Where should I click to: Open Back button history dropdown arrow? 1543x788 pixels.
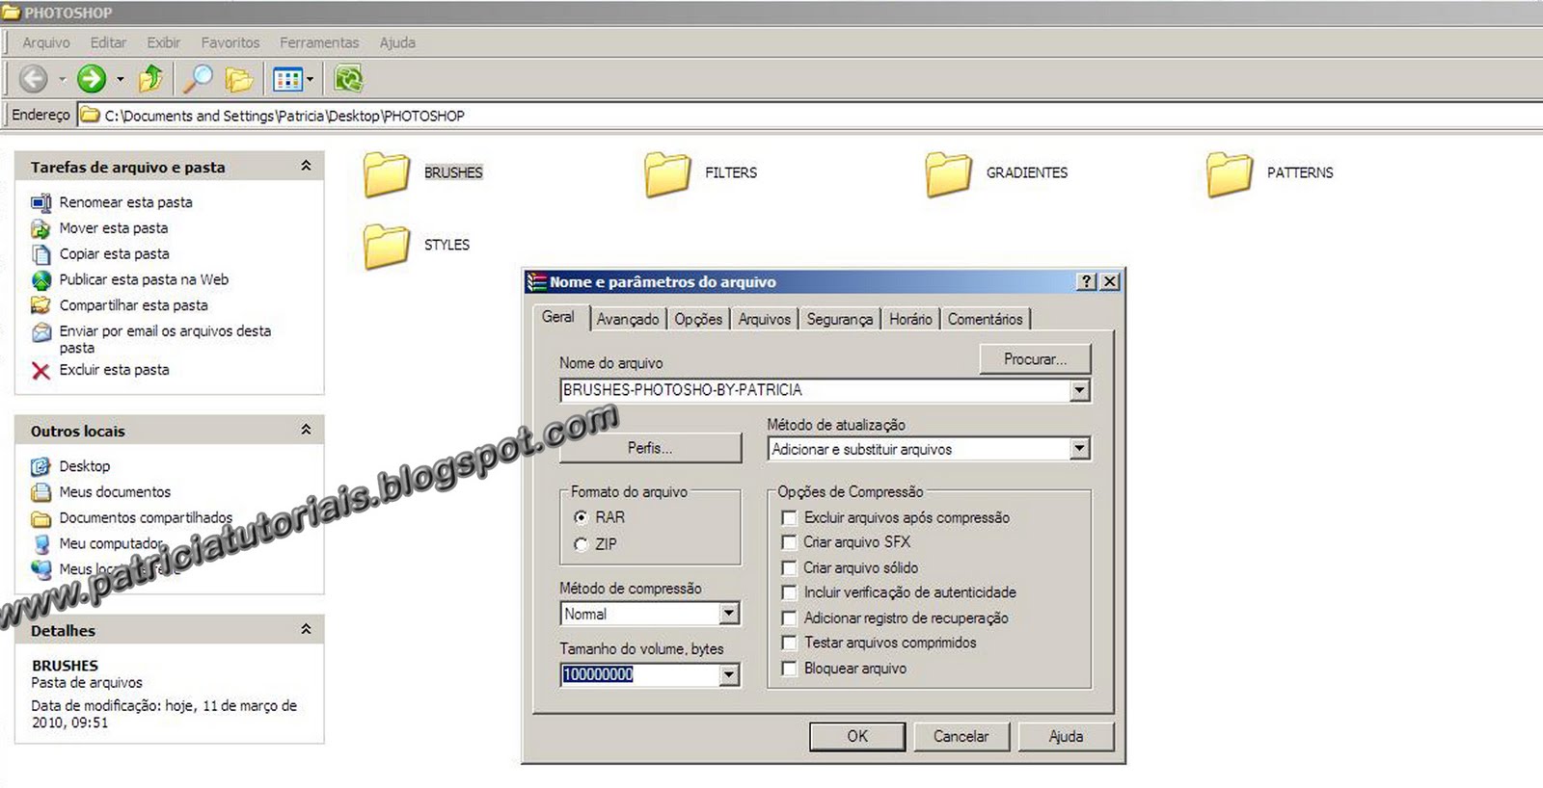(x=62, y=79)
